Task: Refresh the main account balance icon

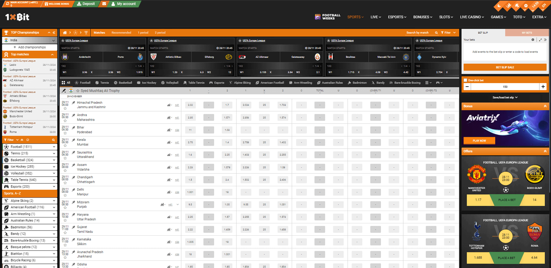Action: 7,4
